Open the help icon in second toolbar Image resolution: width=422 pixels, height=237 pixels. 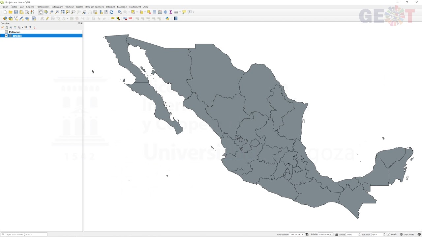[x=176, y=18]
